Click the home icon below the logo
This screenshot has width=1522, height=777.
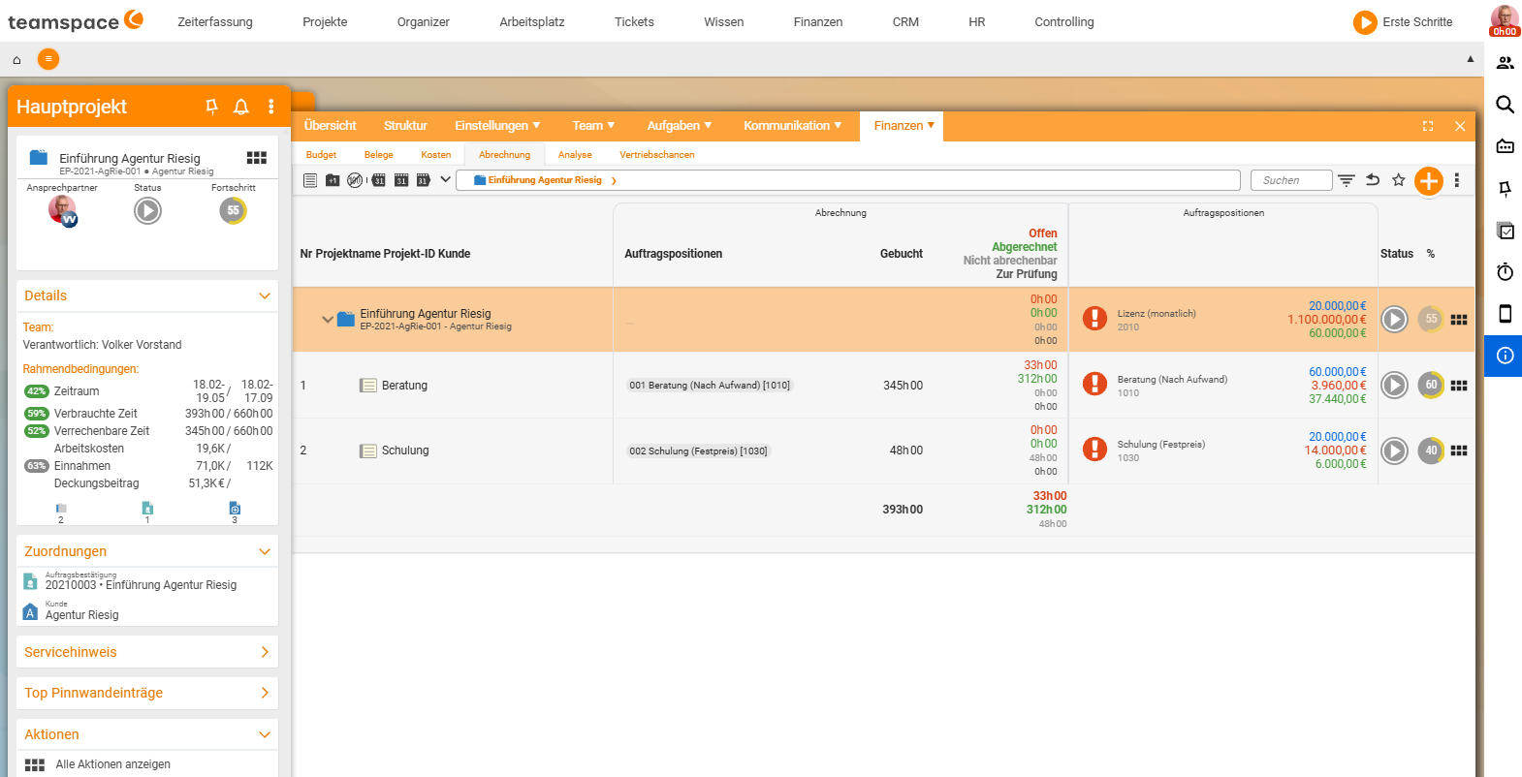tap(16, 60)
